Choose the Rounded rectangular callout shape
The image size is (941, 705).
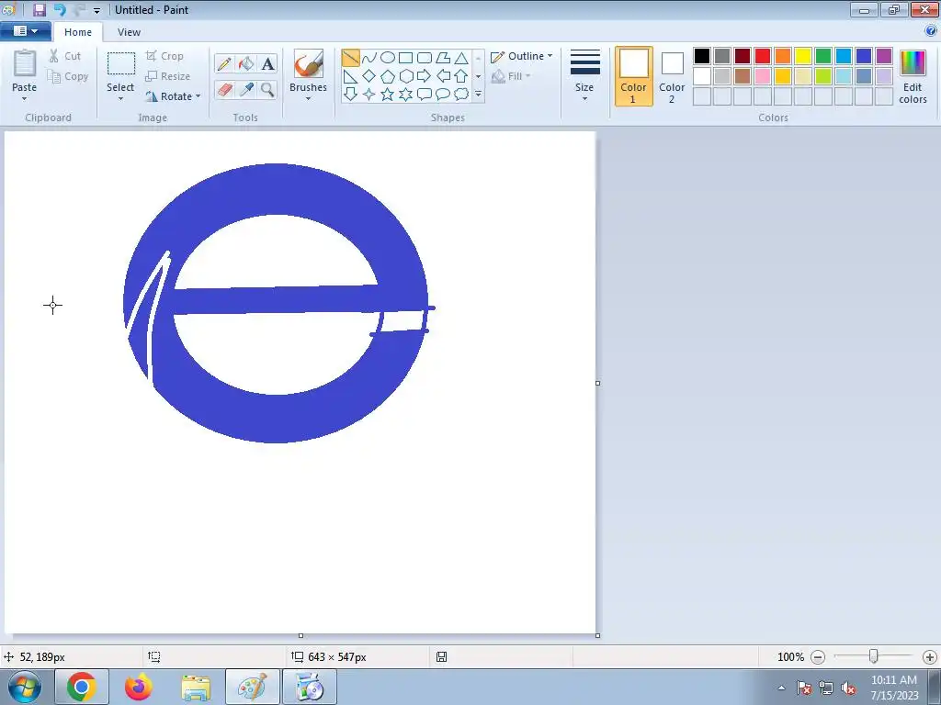pyautogui.click(x=425, y=95)
